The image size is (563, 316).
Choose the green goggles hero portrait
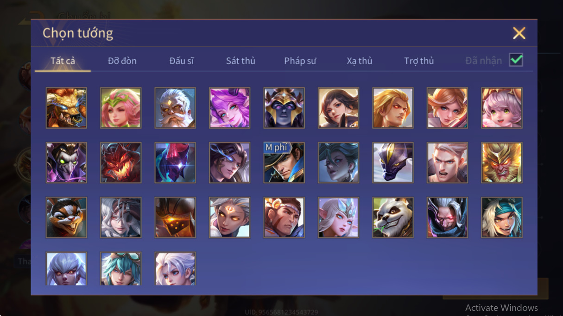pos(121,268)
